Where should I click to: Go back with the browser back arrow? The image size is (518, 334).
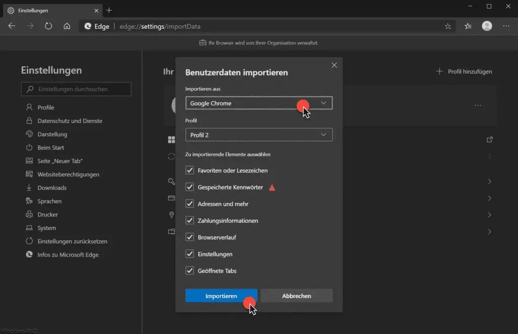12,26
